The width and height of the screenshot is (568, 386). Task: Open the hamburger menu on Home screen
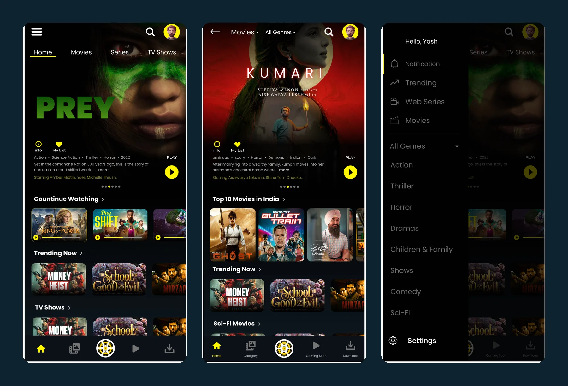(37, 32)
